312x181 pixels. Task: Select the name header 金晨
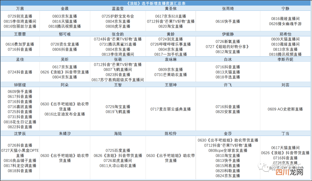pyautogui.click(x=65, y=9)
